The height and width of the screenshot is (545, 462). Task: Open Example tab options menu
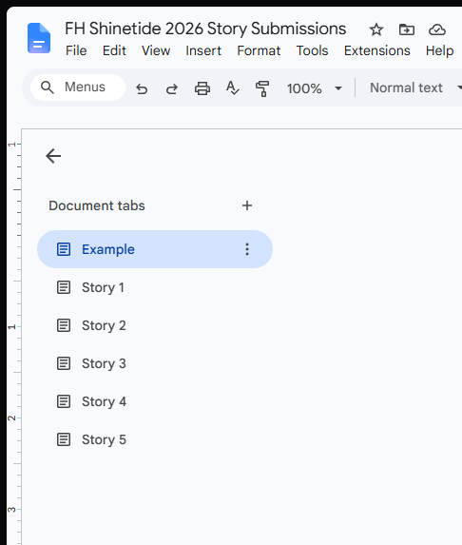[x=247, y=249]
